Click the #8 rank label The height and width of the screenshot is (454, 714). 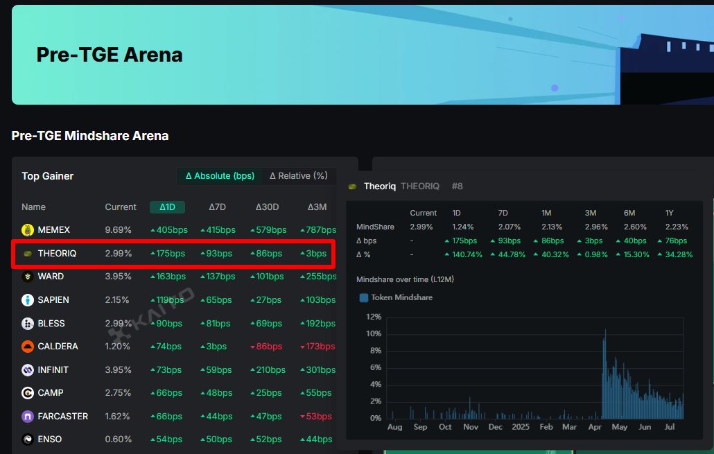click(x=458, y=186)
